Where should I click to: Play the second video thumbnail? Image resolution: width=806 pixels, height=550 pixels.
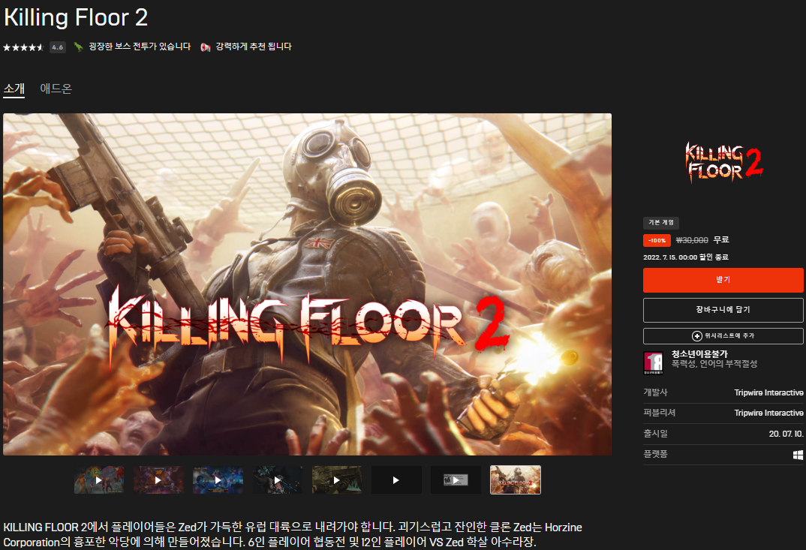tap(158, 480)
